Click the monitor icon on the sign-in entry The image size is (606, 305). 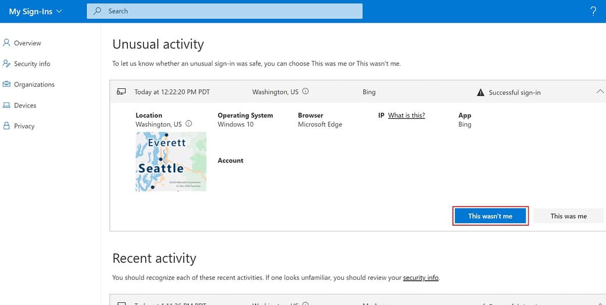[121, 91]
